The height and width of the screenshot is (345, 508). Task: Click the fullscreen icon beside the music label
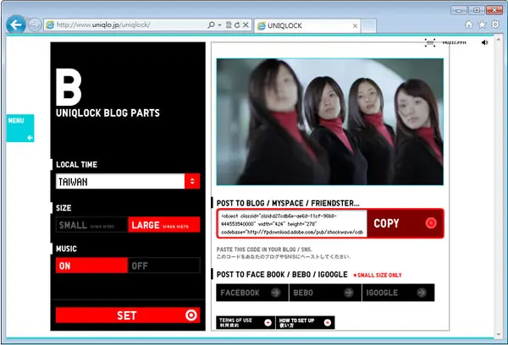coord(430,43)
